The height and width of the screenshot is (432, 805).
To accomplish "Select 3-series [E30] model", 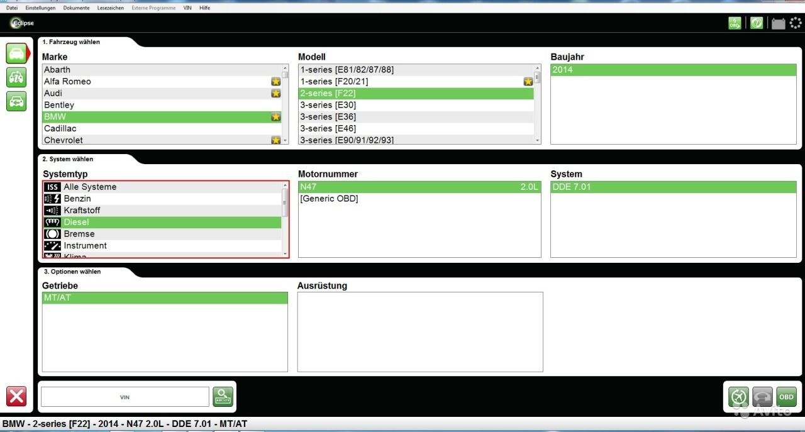I will [x=416, y=105].
